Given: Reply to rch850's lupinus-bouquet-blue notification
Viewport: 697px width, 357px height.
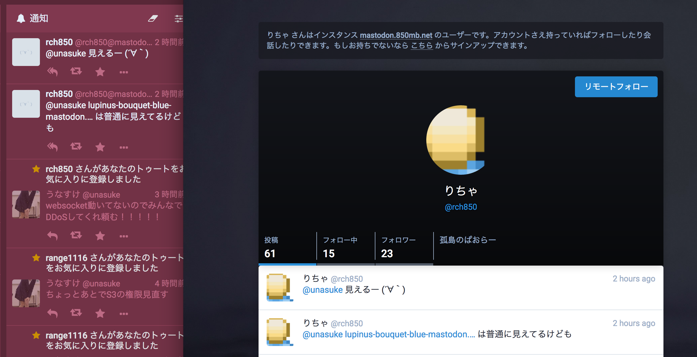Looking at the screenshot, I should point(52,147).
